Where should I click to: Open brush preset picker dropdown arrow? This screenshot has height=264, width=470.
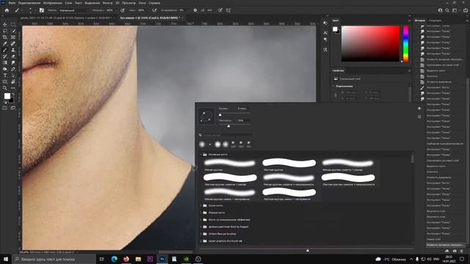click(35, 10)
